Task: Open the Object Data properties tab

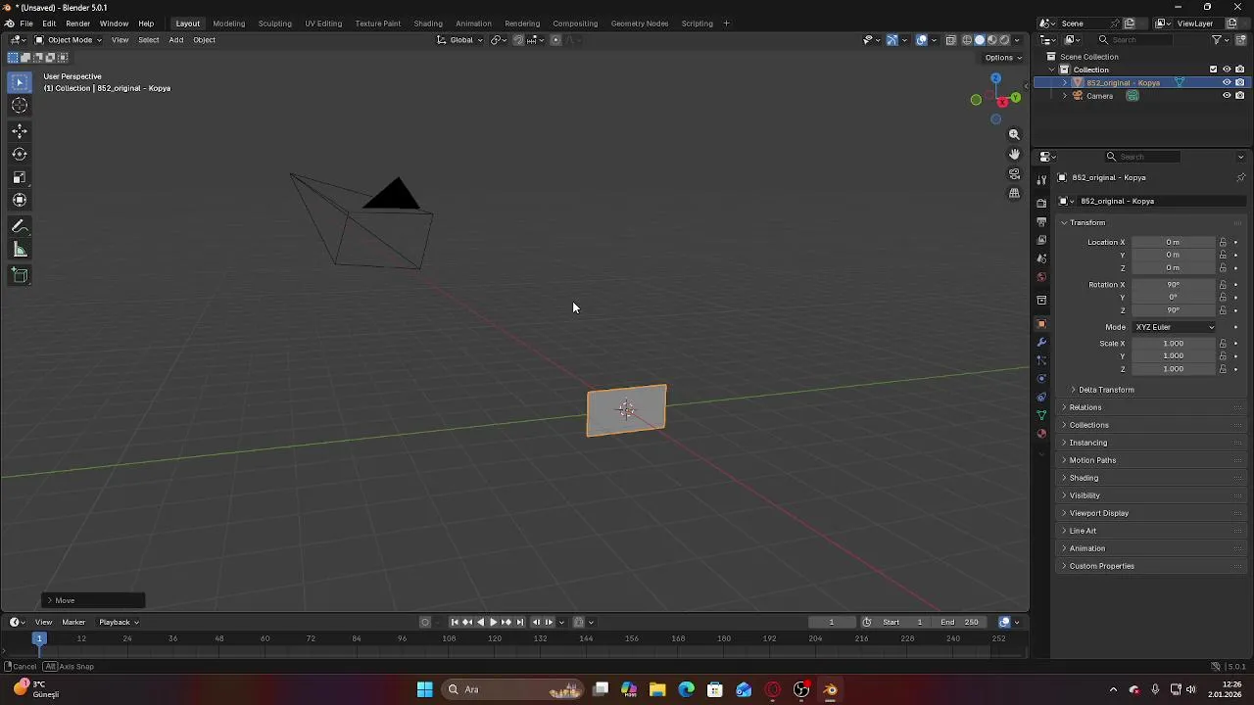Action: [x=1041, y=415]
